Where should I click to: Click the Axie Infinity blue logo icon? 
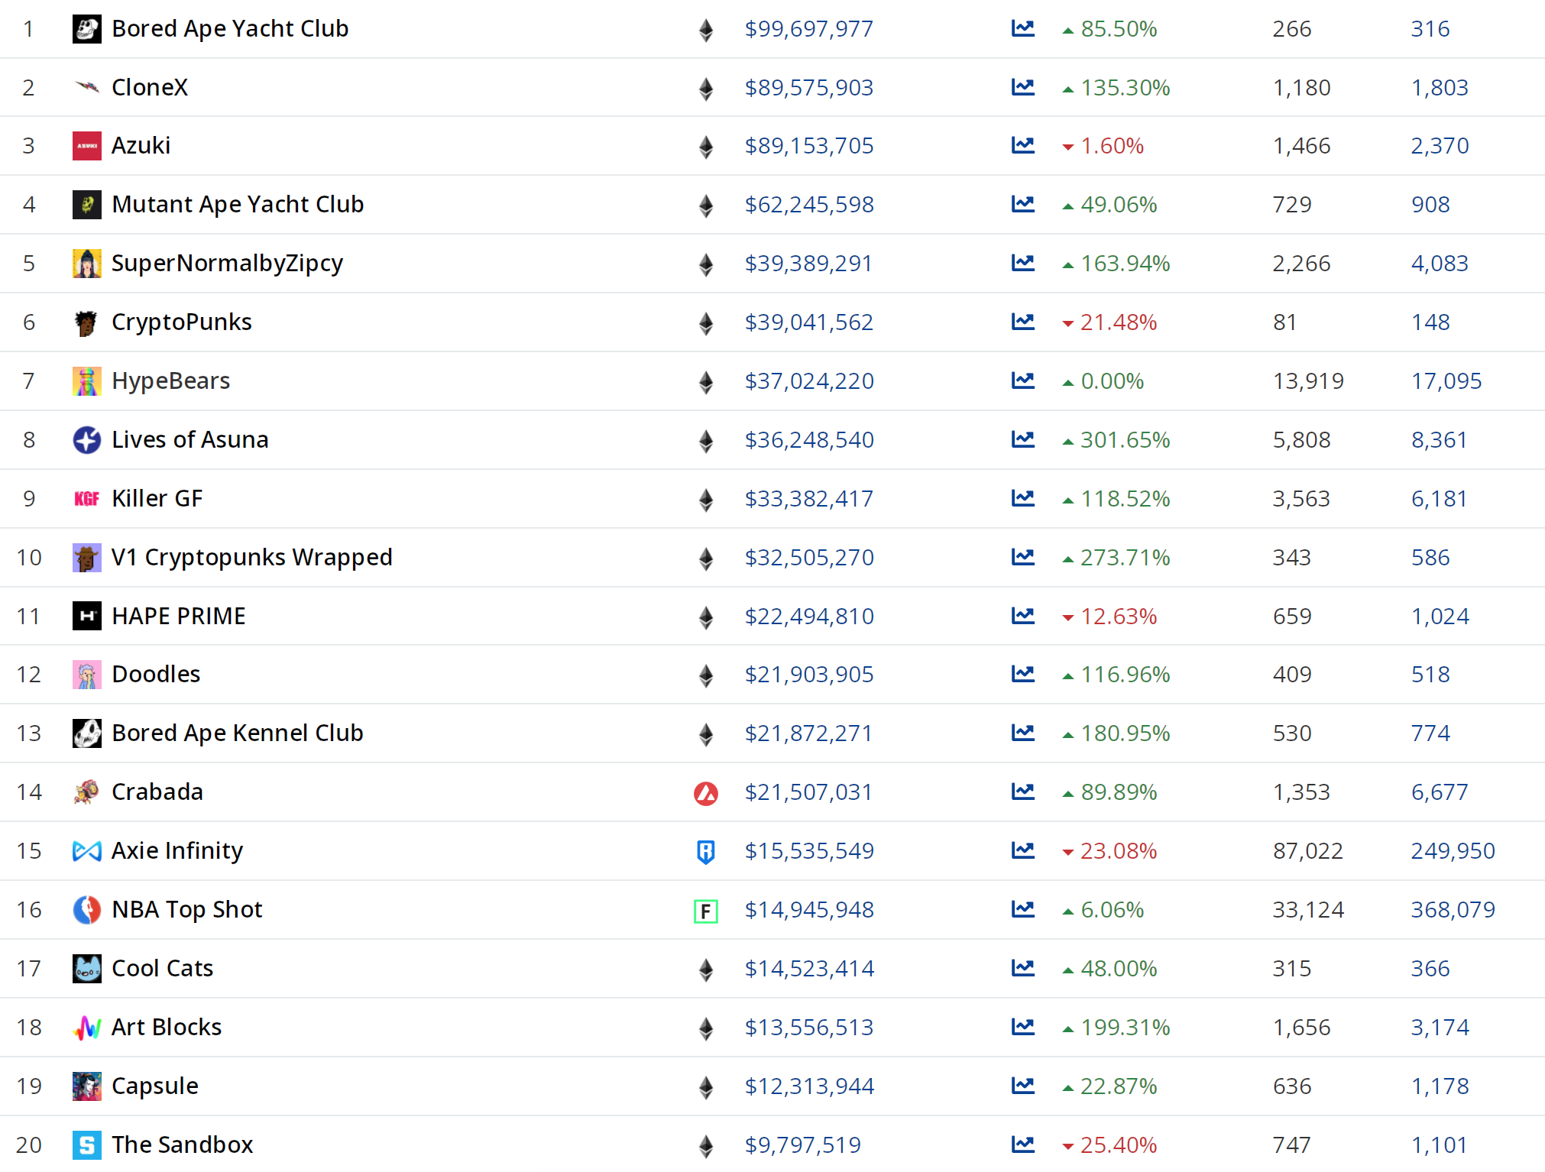click(86, 851)
